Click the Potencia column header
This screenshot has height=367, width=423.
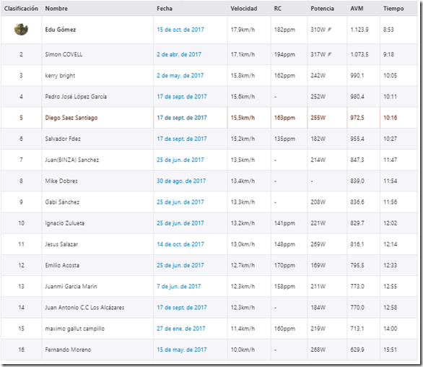tap(322, 9)
